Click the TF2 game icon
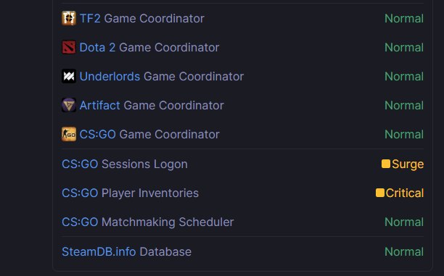The width and height of the screenshot is (444, 276). coord(69,18)
